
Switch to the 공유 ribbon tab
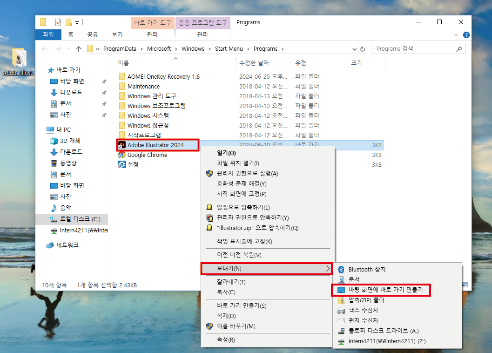(x=93, y=34)
